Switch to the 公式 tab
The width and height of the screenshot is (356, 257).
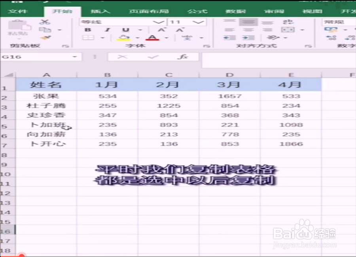tap(197, 11)
